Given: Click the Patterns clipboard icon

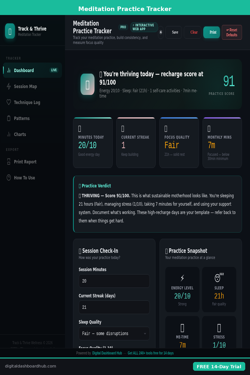Looking at the screenshot, I should (9, 118).
